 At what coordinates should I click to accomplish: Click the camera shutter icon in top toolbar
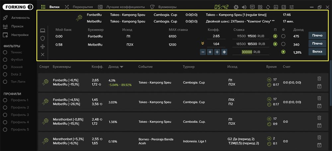pos(236,7)
